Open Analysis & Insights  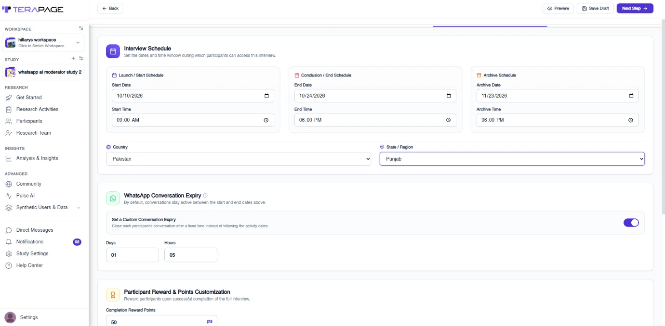[x=37, y=158]
